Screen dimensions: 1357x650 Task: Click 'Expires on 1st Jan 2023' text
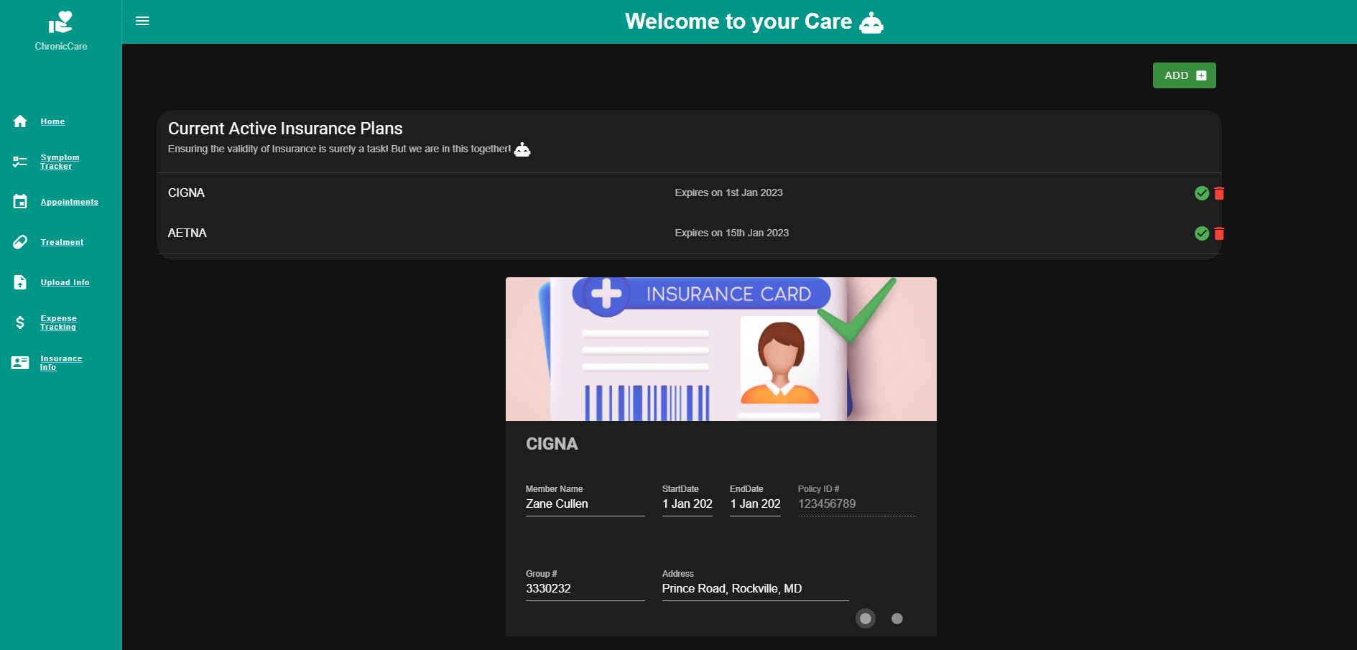pyautogui.click(x=728, y=192)
